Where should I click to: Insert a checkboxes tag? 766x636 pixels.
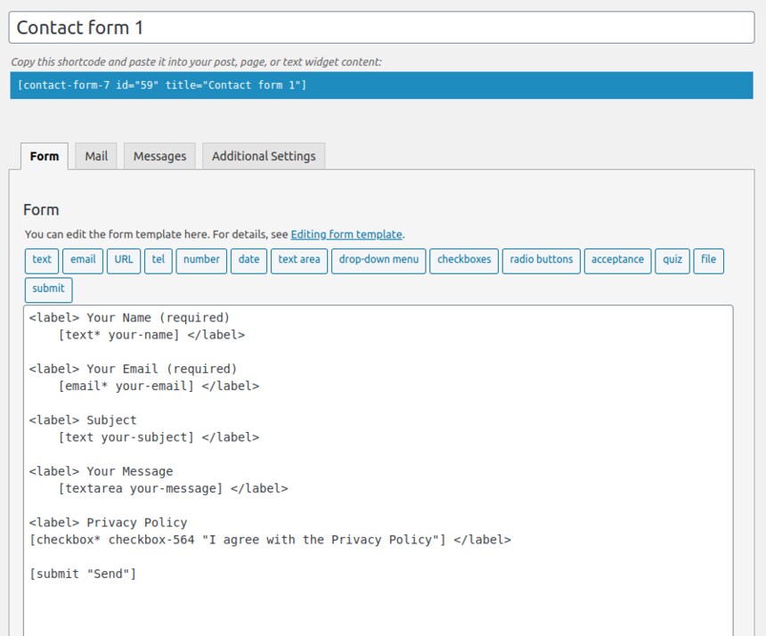click(464, 261)
